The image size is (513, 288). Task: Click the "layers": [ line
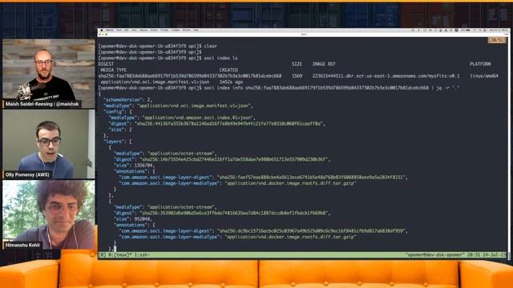pyautogui.click(x=118, y=142)
